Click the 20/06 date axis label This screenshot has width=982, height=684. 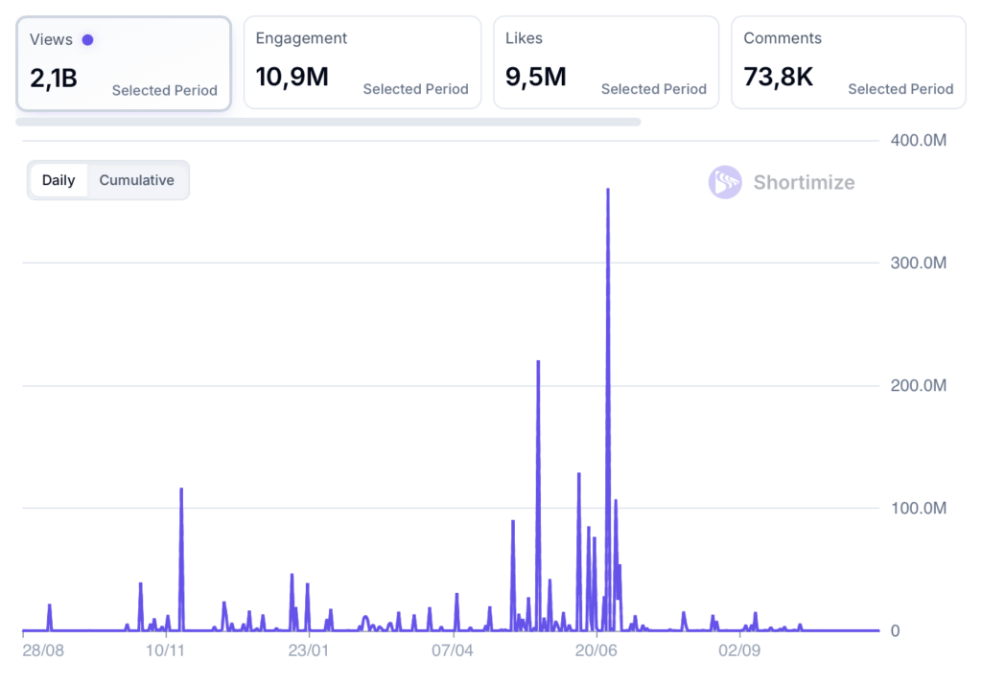click(596, 650)
